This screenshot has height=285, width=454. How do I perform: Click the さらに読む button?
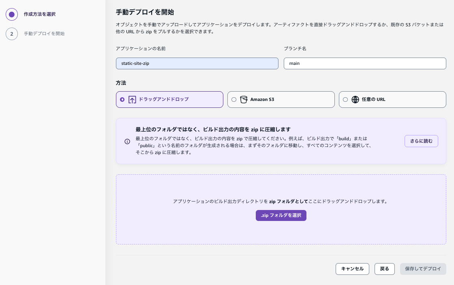421,141
